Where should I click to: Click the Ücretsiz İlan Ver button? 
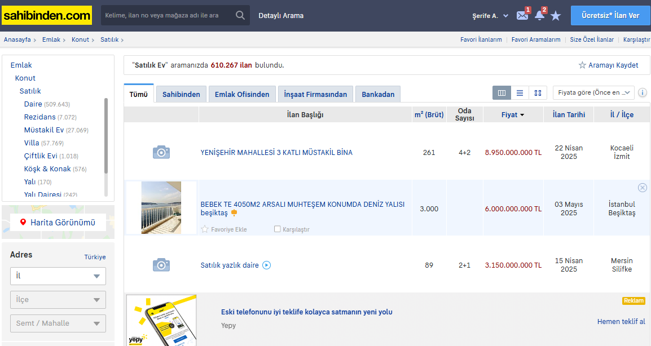tap(610, 16)
